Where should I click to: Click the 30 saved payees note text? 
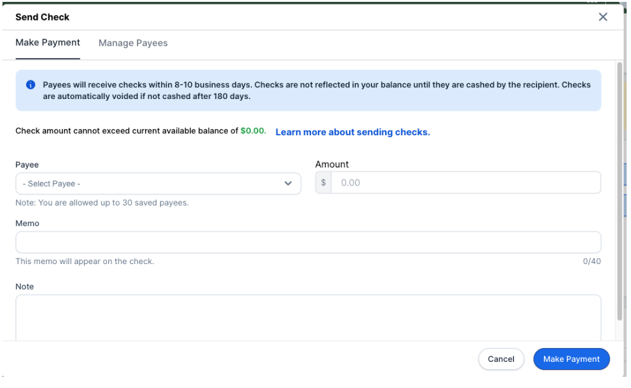102,203
